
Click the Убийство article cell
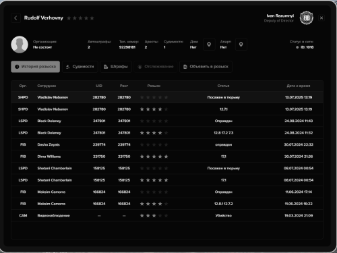[224, 216]
